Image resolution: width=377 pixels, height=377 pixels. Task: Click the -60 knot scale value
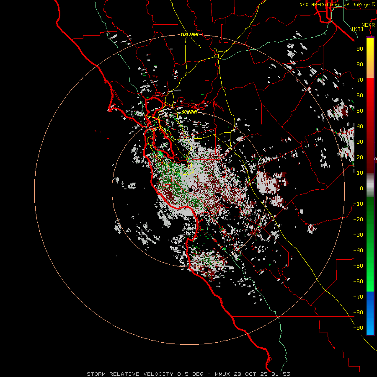tap(358, 281)
